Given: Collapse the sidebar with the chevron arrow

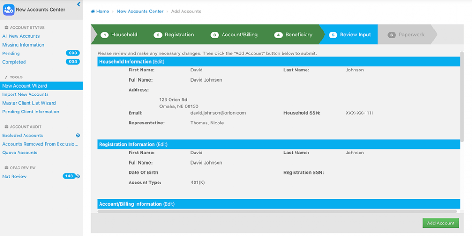Looking at the screenshot, I should [79, 4].
